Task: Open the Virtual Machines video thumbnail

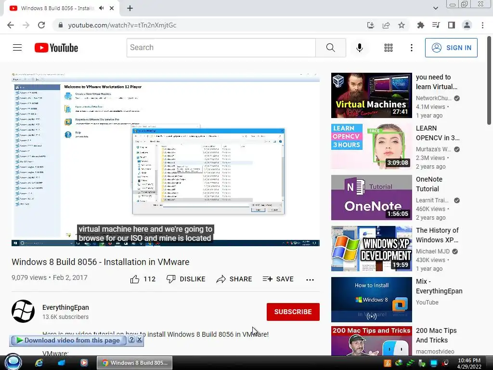Action: [371, 95]
